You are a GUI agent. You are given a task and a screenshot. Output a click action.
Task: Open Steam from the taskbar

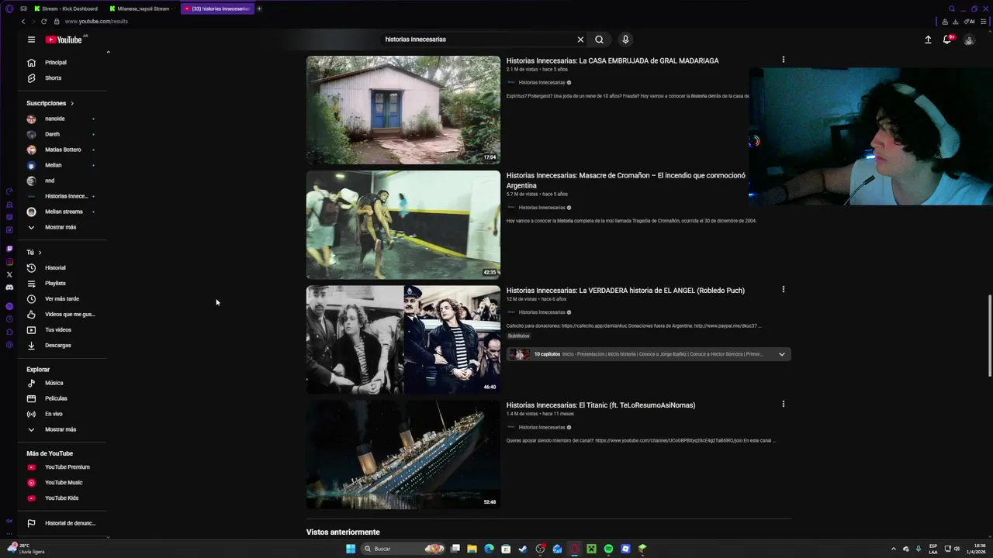(523, 549)
